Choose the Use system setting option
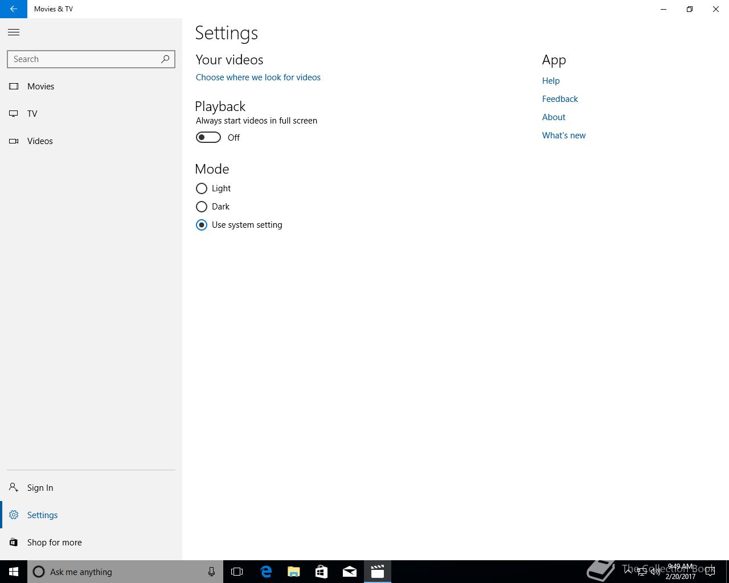 coord(202,225)
